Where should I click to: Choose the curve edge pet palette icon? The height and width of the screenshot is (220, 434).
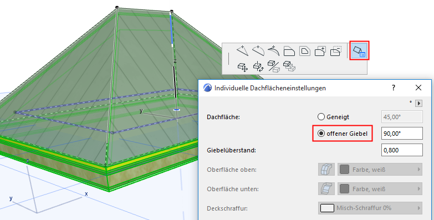click(258, 51)
